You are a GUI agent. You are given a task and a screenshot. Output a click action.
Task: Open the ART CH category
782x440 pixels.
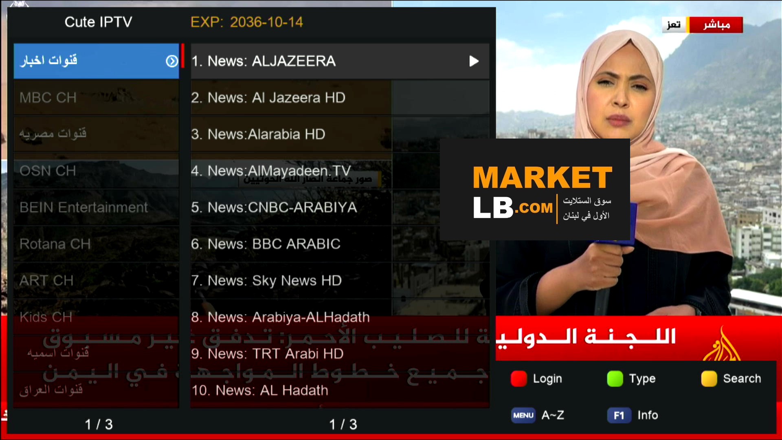[x=96, y=281]
